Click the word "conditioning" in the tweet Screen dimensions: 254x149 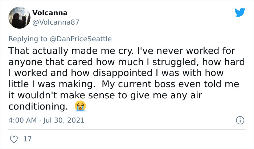click(37, 107)
